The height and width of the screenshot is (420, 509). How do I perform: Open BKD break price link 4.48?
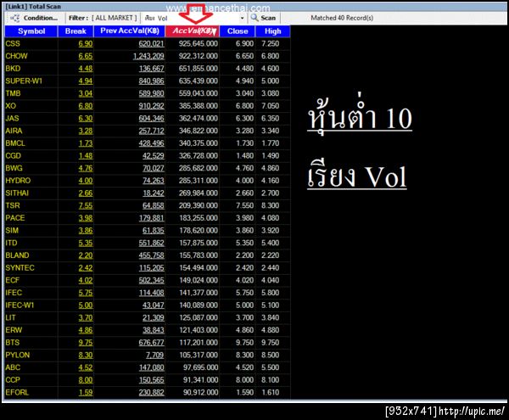coord(86,69)
